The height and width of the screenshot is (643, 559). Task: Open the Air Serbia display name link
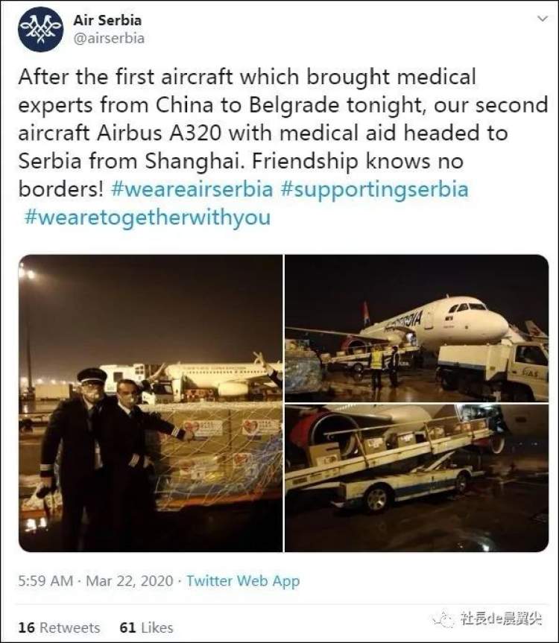click(x=107, y=20)
